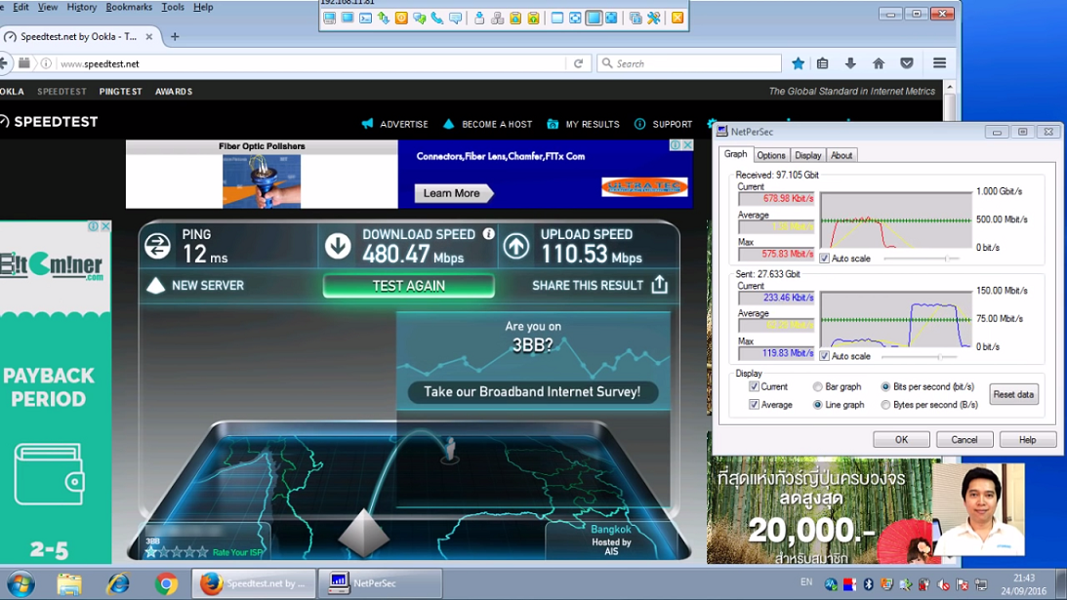The image size is (1067, 600).
Task: Close the Speedtest.net browser tab
Action: [x=149, y=37]
